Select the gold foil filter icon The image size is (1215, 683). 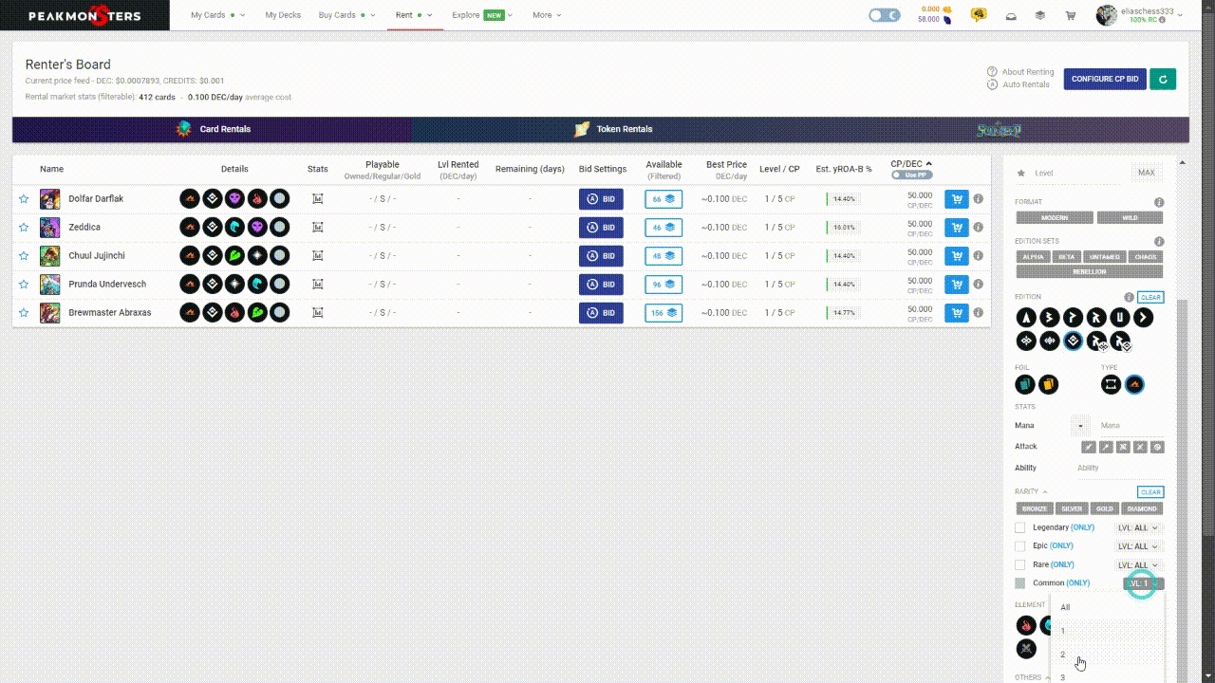point(1048,384)
